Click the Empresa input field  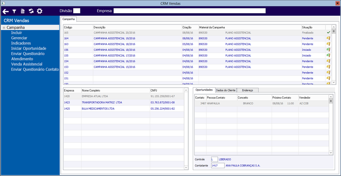tap(190, 11)
